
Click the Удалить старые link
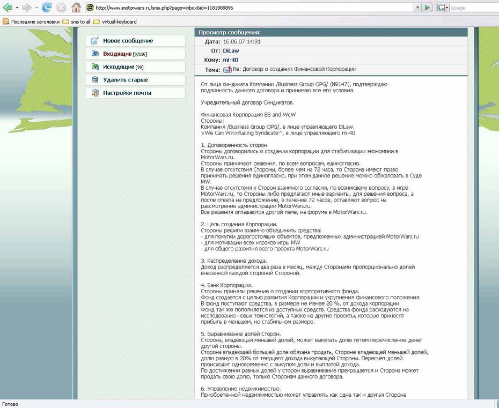[x=126, y=80]
